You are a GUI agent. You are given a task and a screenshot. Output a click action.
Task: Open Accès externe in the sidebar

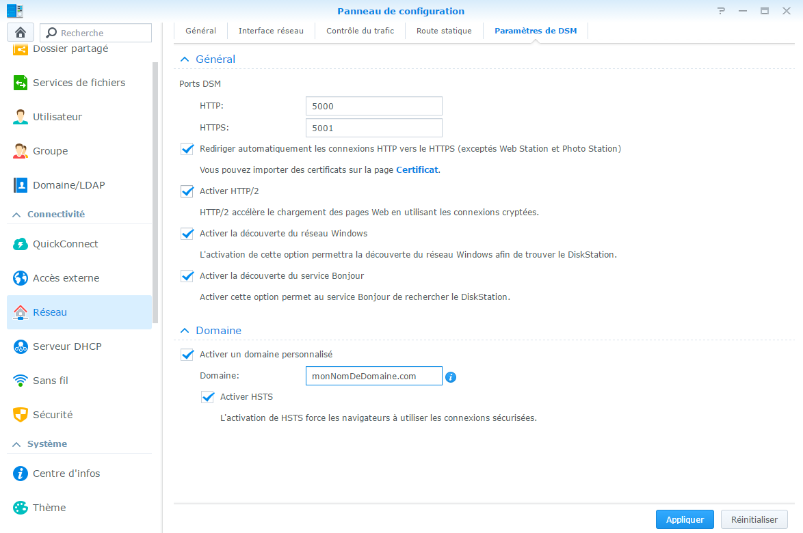pos(79,278)
